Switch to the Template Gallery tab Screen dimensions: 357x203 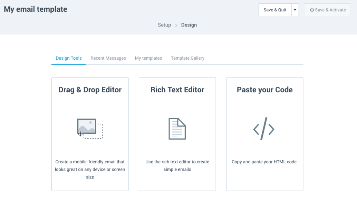[x=187, y=58]
